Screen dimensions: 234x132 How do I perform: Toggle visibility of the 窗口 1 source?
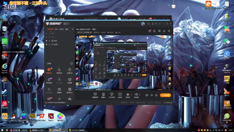[x=47, y=33]
